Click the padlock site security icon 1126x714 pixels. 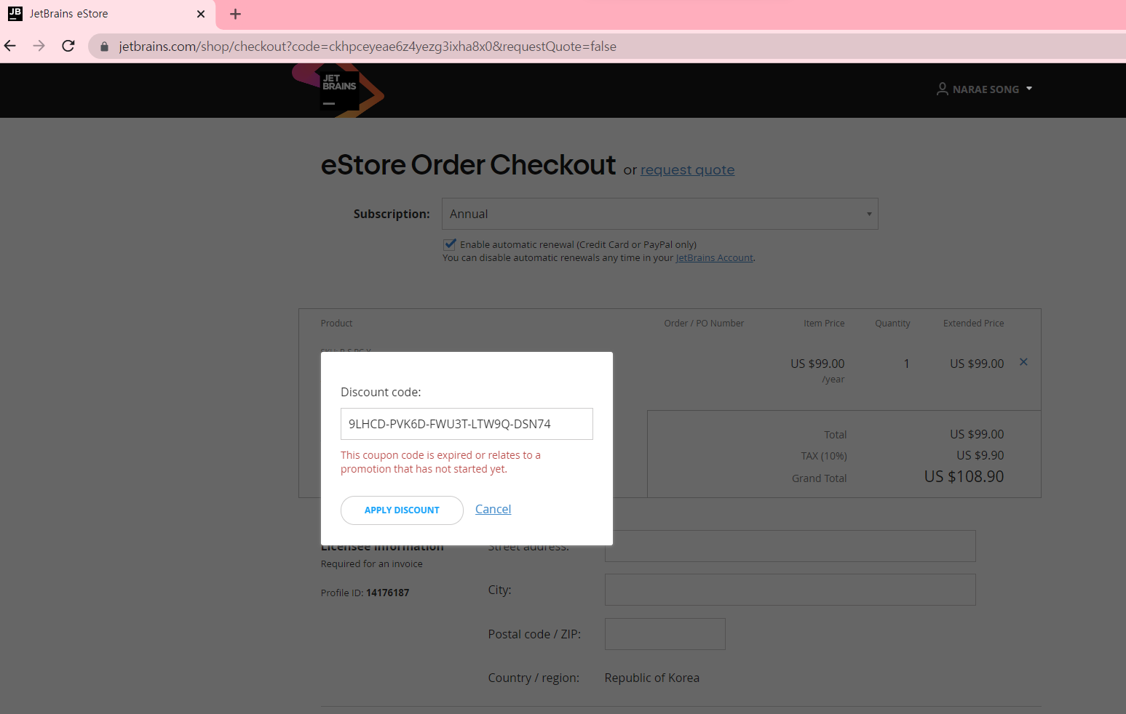pyautogui.click(x=104, y=47)
